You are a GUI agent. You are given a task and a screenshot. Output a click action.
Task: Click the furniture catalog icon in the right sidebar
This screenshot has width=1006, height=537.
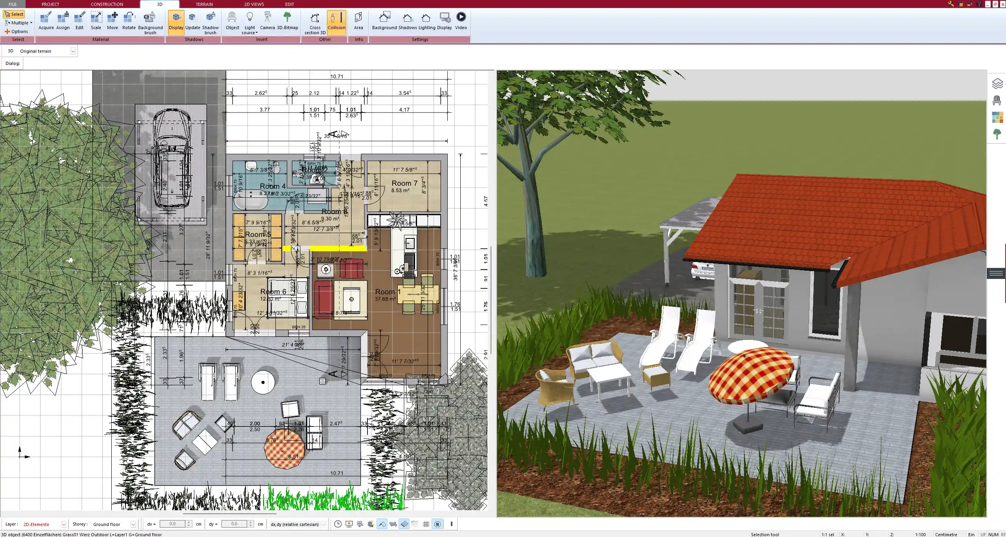point(998,100)
